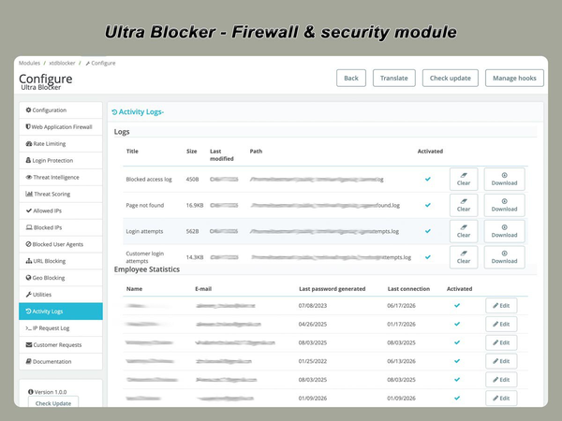Open Configuration gear icon in sidebar
This screenshot has width=562, height=421.
point(28,109)
